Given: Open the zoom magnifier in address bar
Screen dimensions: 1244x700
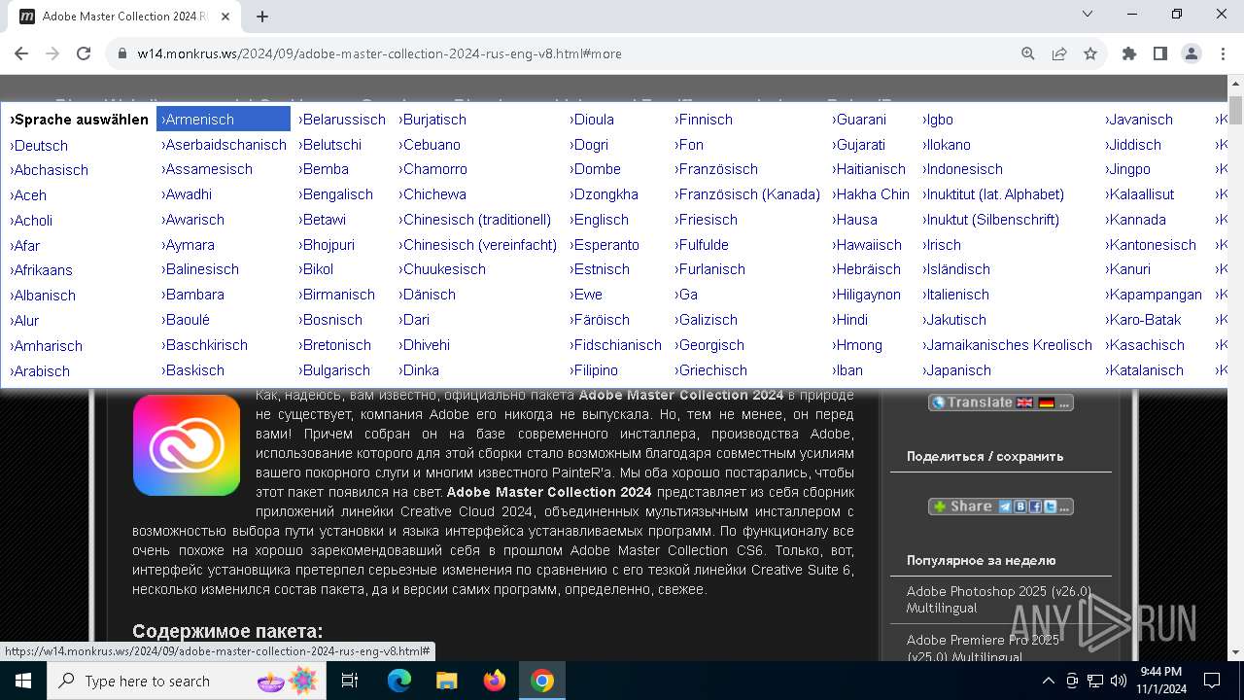Looking at the screenshot, I should point(1028,54).
